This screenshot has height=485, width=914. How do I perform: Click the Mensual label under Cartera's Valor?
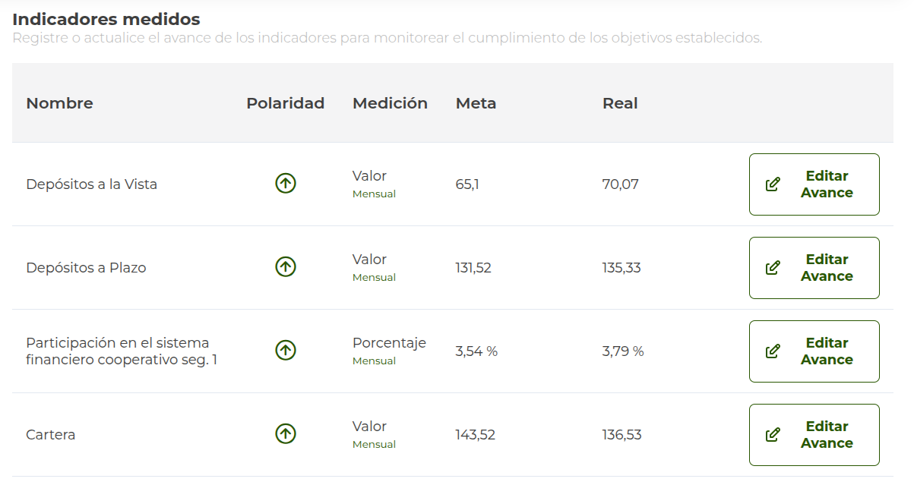(374, 444)
